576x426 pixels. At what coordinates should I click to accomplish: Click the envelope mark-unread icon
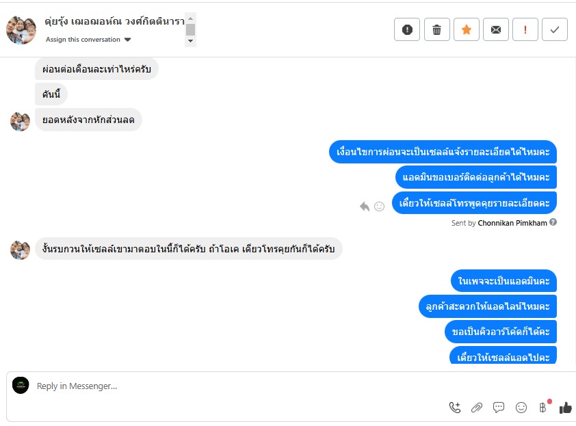point(496,29)
